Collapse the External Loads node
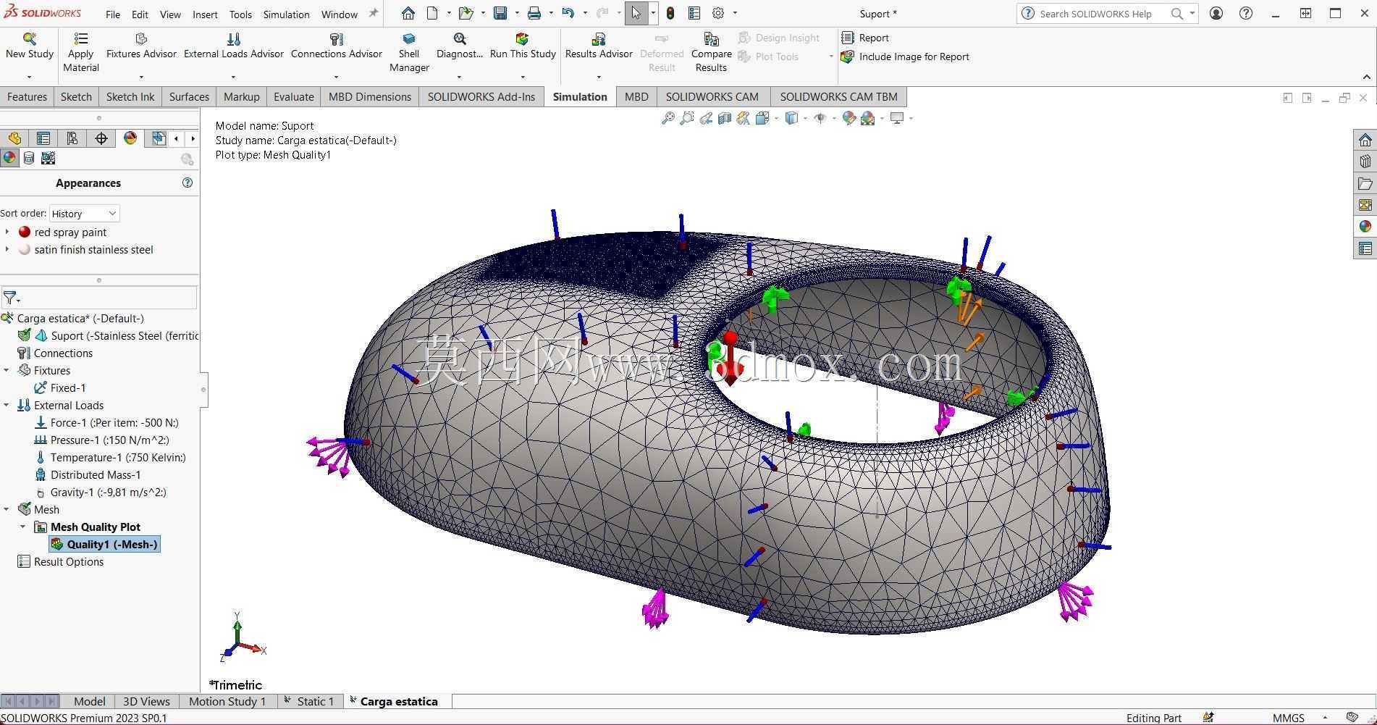Screen dimensions: 1377x725 7,405
